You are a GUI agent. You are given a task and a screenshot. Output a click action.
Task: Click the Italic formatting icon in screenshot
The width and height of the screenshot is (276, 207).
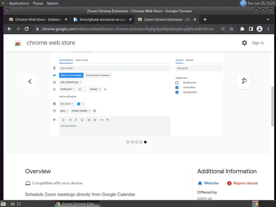coord(76,120)
